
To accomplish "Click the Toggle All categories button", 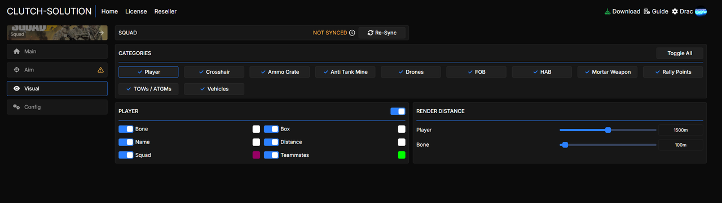I will [x=680, y=53].
